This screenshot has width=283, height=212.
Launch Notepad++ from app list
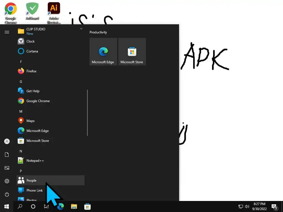(51, 160)
